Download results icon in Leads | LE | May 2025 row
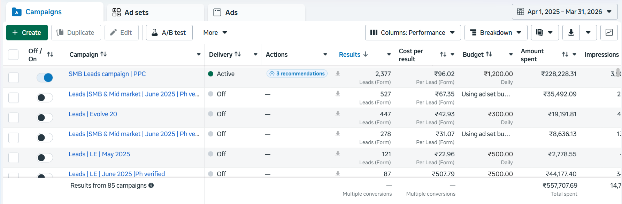The width and height of the screenshot is (622, 204). (338, 154)
